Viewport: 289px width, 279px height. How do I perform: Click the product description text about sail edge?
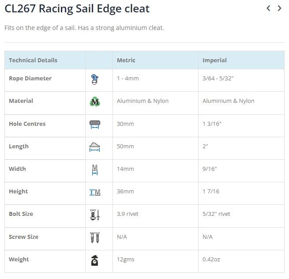(84, 28)
